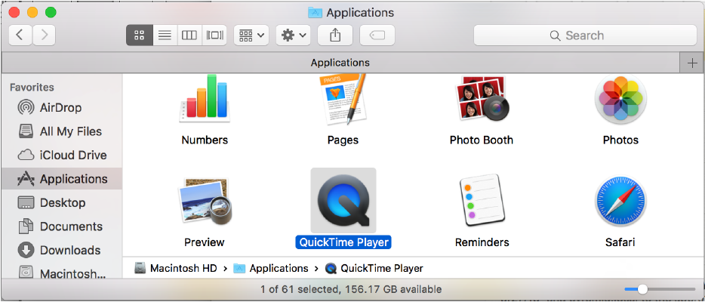Select Applications in the sidebar
This screenshot has height=302, width=705.
coord(61,179)
